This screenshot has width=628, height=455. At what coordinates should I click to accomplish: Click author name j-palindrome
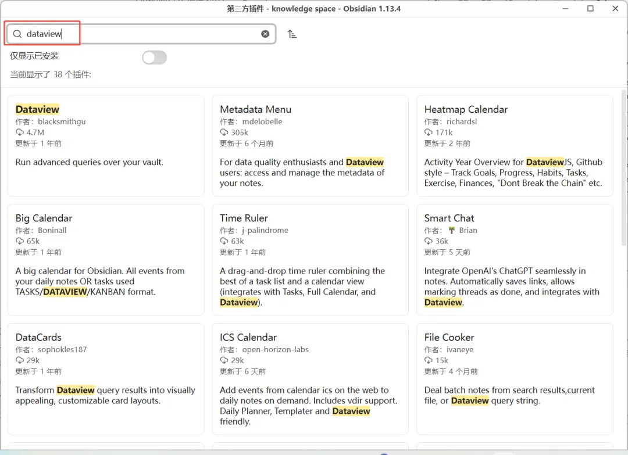coord(265,231)
